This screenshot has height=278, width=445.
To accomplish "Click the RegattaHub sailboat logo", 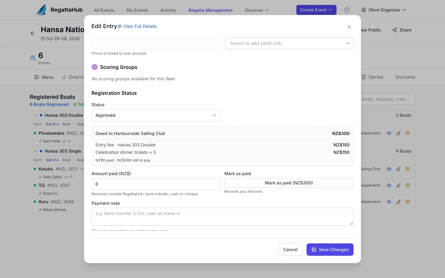I will pos(41,10).
